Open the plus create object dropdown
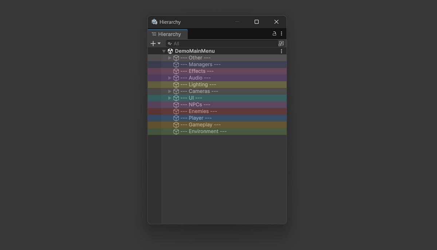437x250 pixels. point(155,44)
